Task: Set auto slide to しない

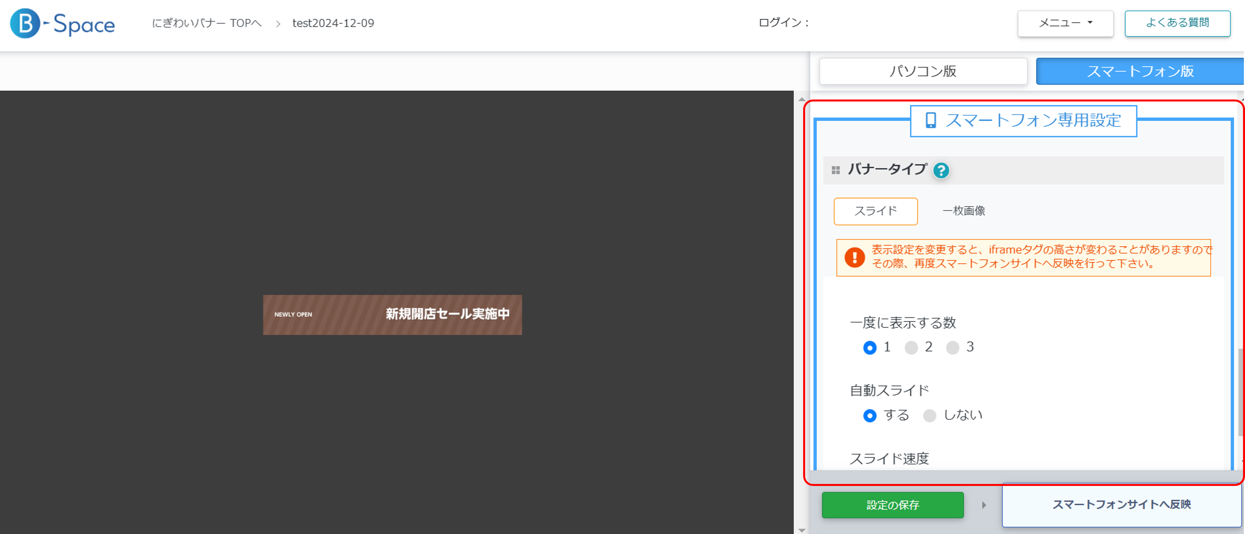Action: [x=930, y=416]
